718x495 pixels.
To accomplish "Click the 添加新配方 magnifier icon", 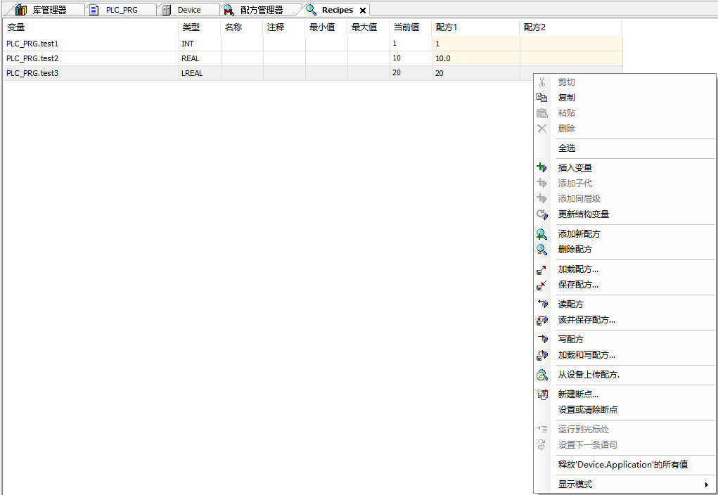I will click(x=541, y=233).
